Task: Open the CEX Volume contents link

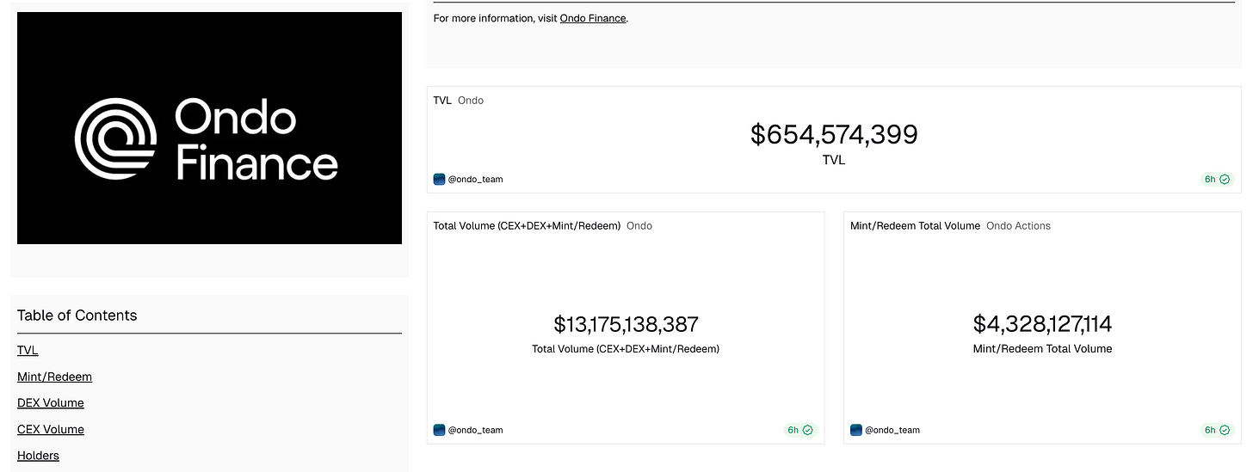Action: [51, 429]
